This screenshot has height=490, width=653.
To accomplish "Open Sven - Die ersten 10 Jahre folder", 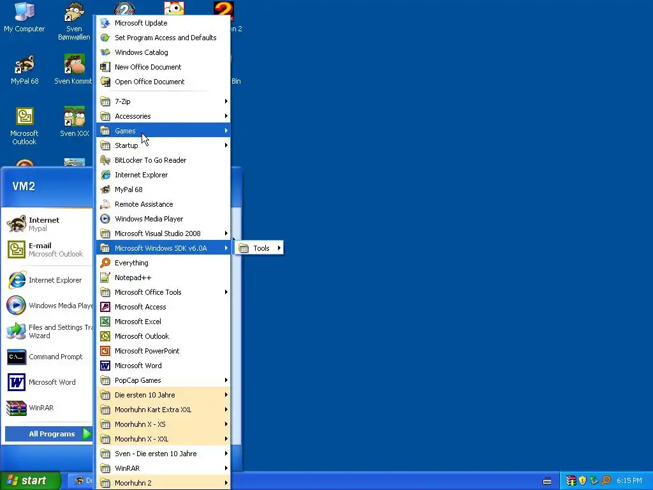I will [163, 454].
